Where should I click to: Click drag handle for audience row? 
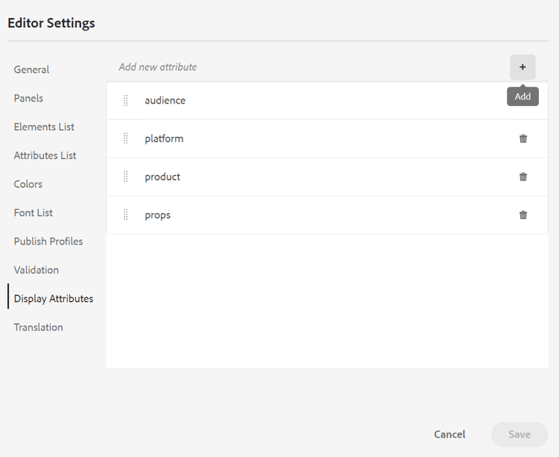point(125,101)
